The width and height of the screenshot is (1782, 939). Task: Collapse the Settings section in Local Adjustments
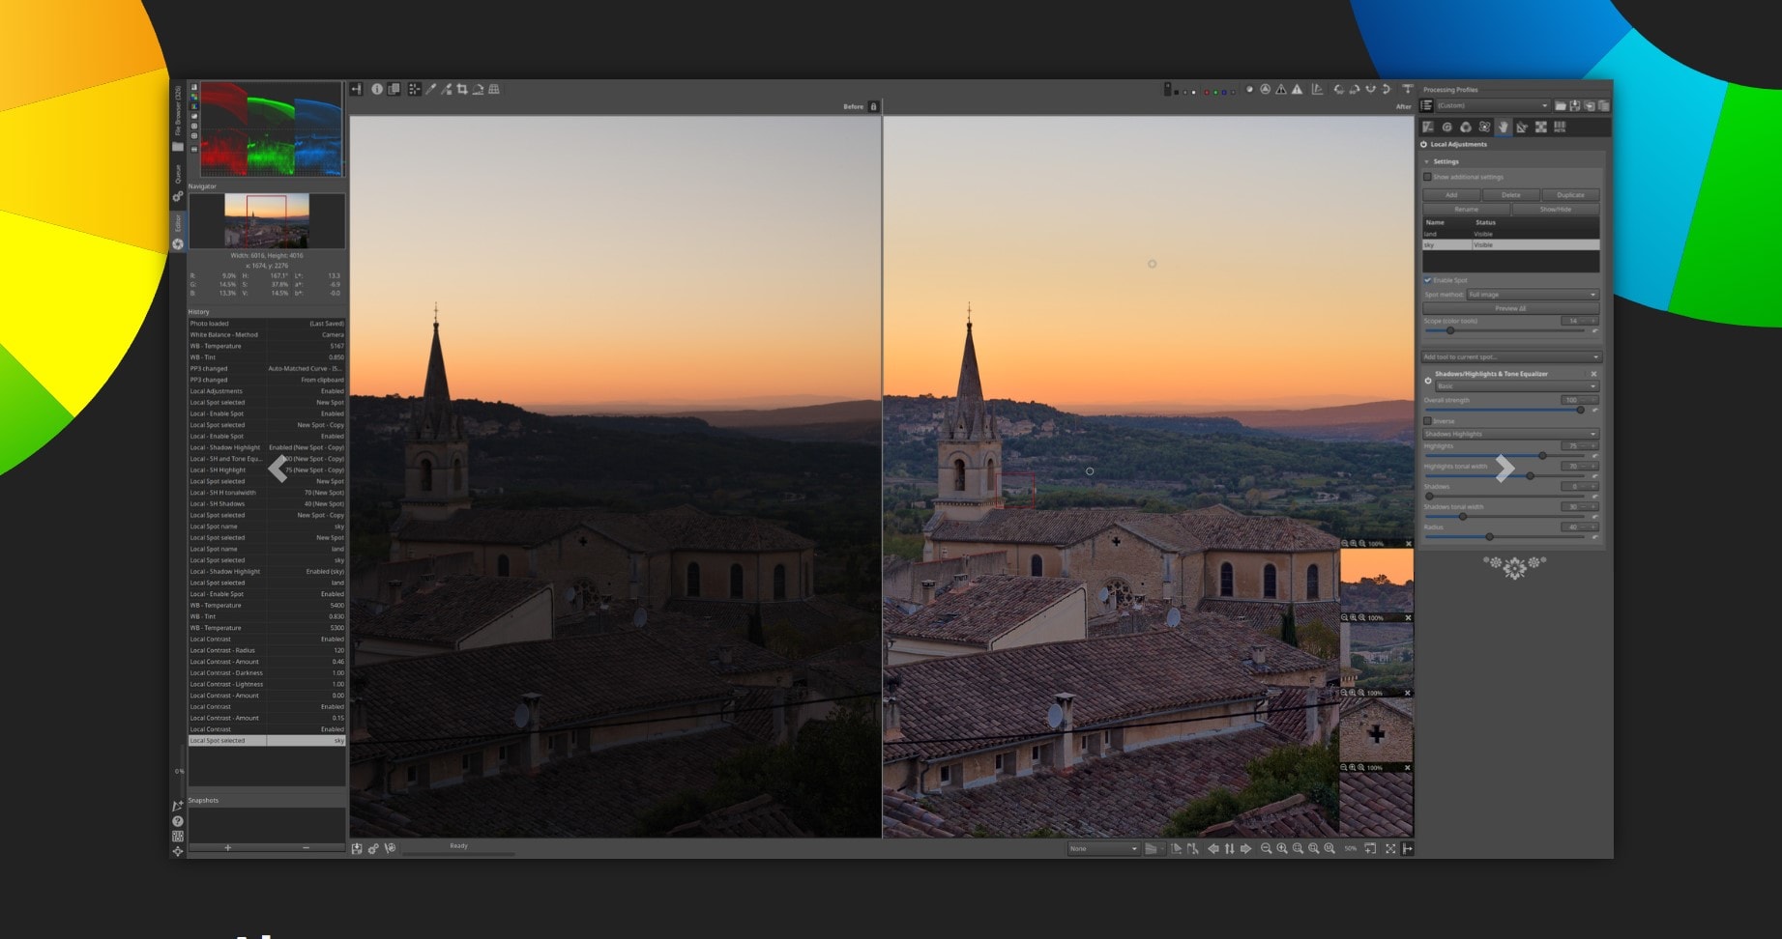(1428, 161)
